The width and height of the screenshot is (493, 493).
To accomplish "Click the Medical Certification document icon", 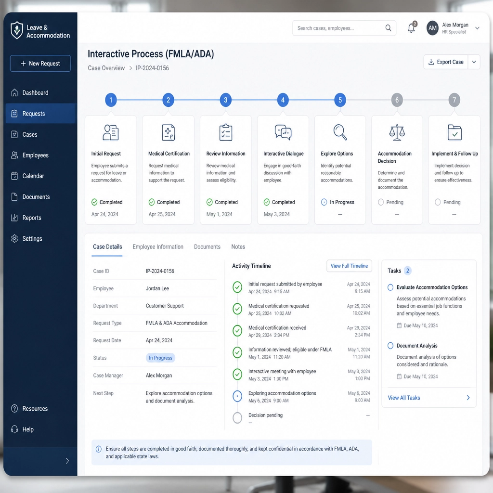I will pos(168,132).
